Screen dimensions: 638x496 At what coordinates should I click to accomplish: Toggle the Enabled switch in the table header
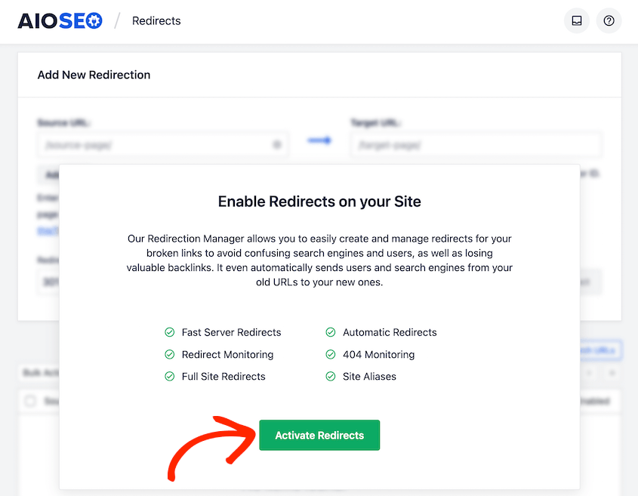click(593, 401)
